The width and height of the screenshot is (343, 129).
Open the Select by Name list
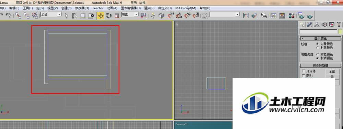(x=74, y=15)
